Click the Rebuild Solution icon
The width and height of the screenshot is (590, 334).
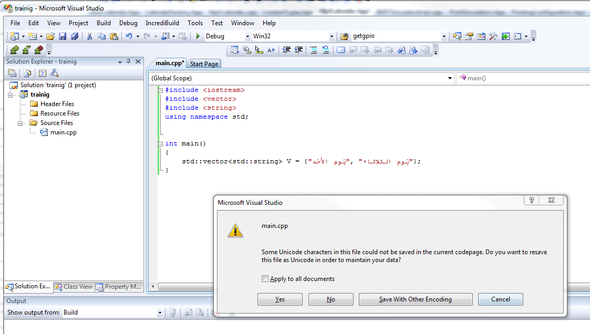click(27, 50)
